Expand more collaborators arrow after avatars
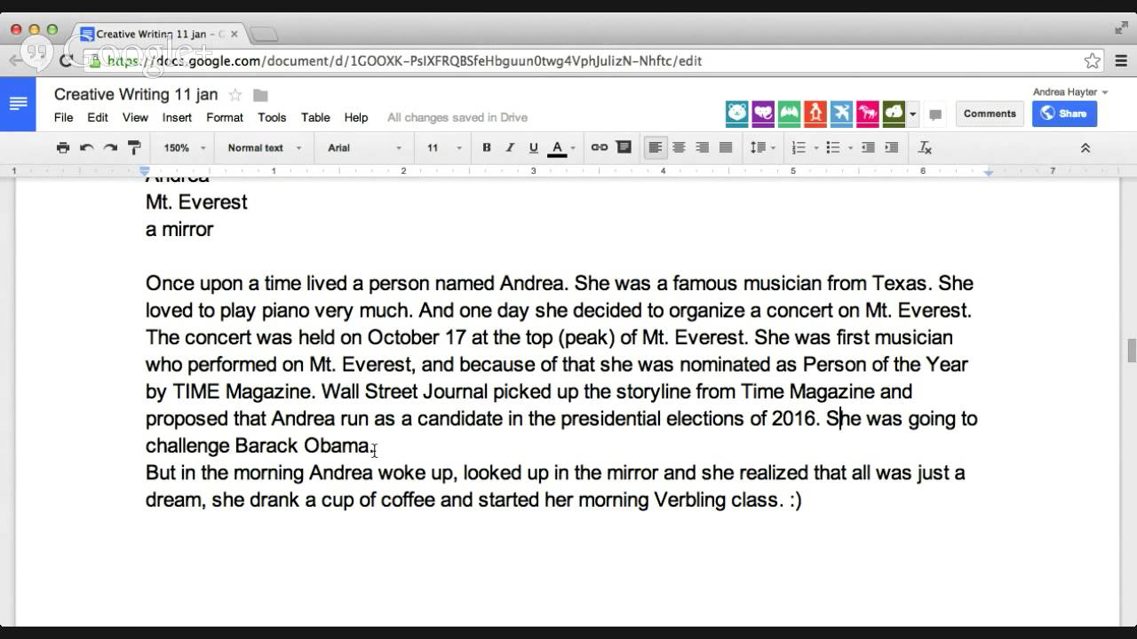 point(913,114)
